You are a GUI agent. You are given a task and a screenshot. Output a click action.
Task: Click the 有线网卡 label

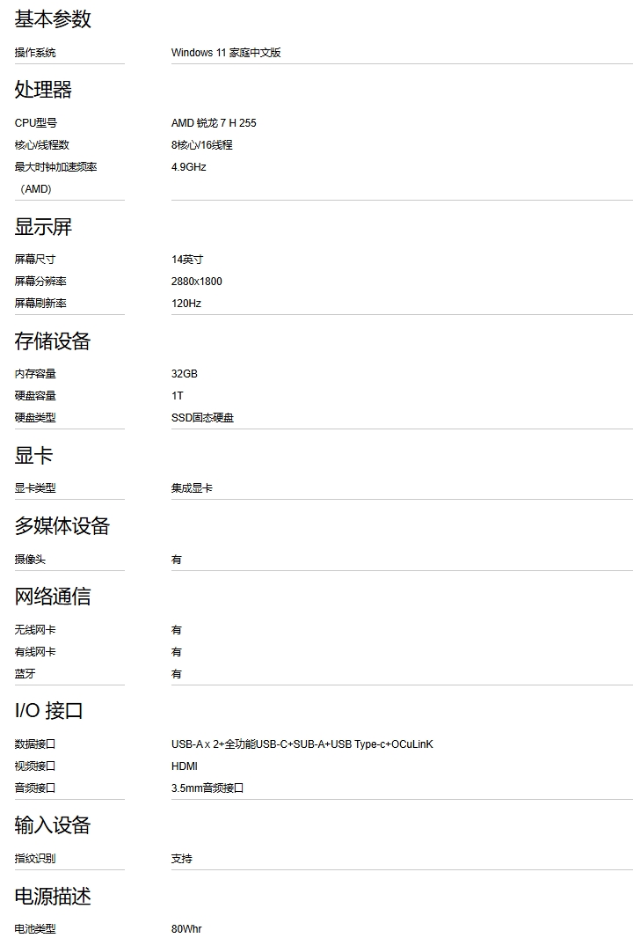[x=35, y=652]
